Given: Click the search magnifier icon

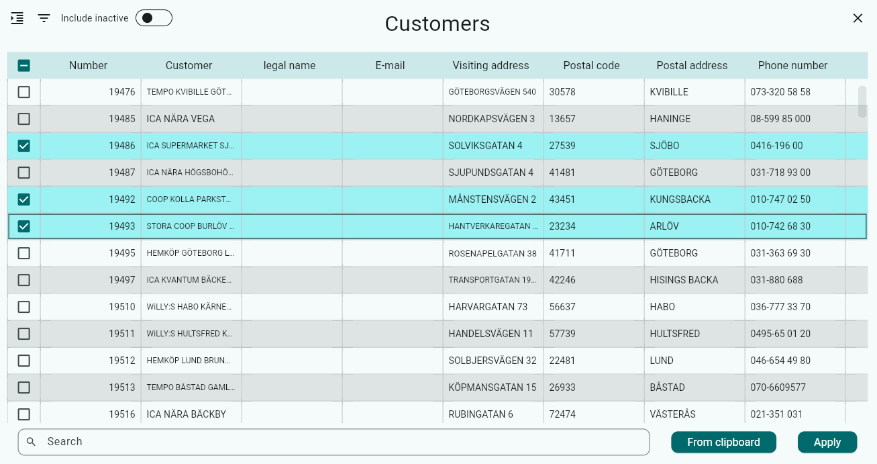Looking at the screenshot, I should coord(31,442).
